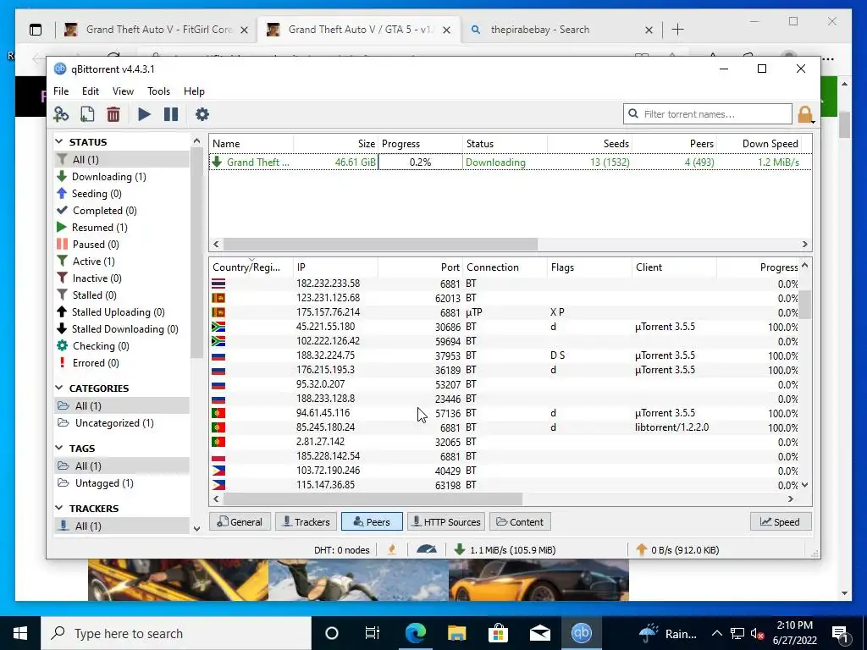Click the Resume play icon in toolbar
867x650 pixels.
(144, 114)
